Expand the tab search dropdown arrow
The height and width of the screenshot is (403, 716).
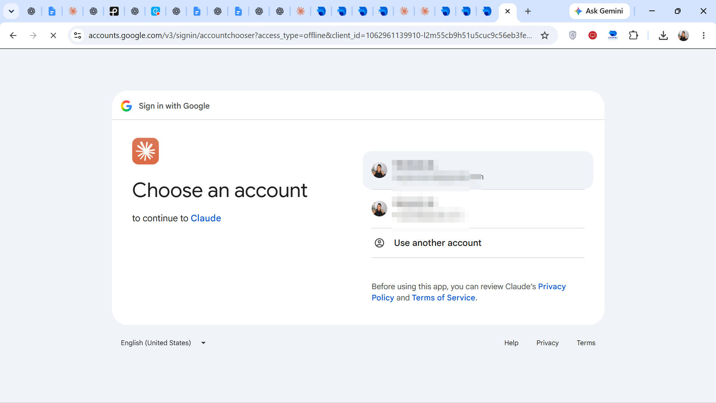coord(11,11)
